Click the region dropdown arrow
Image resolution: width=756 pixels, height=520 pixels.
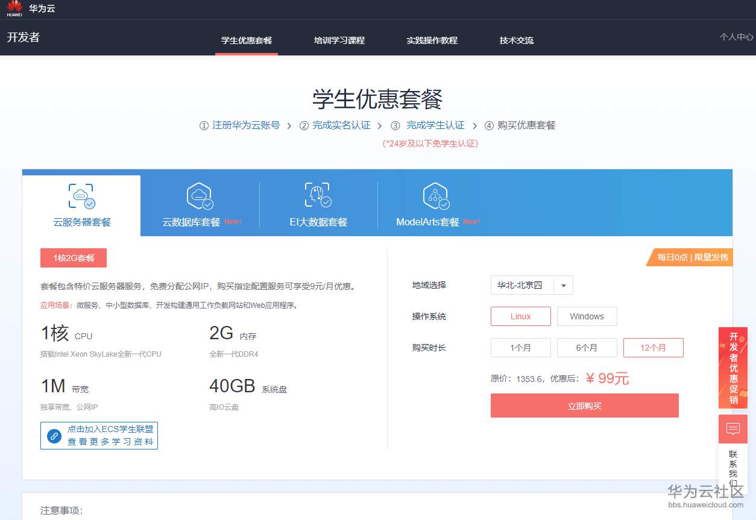[x=564, y=286]
